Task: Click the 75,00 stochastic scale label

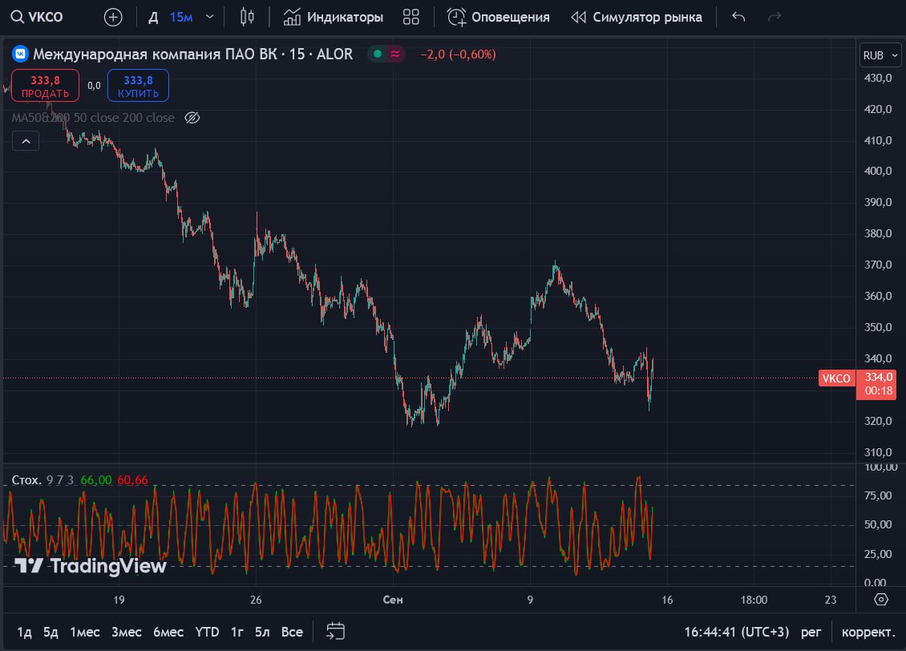Action: pyautogui.click(x=878, y=495)
